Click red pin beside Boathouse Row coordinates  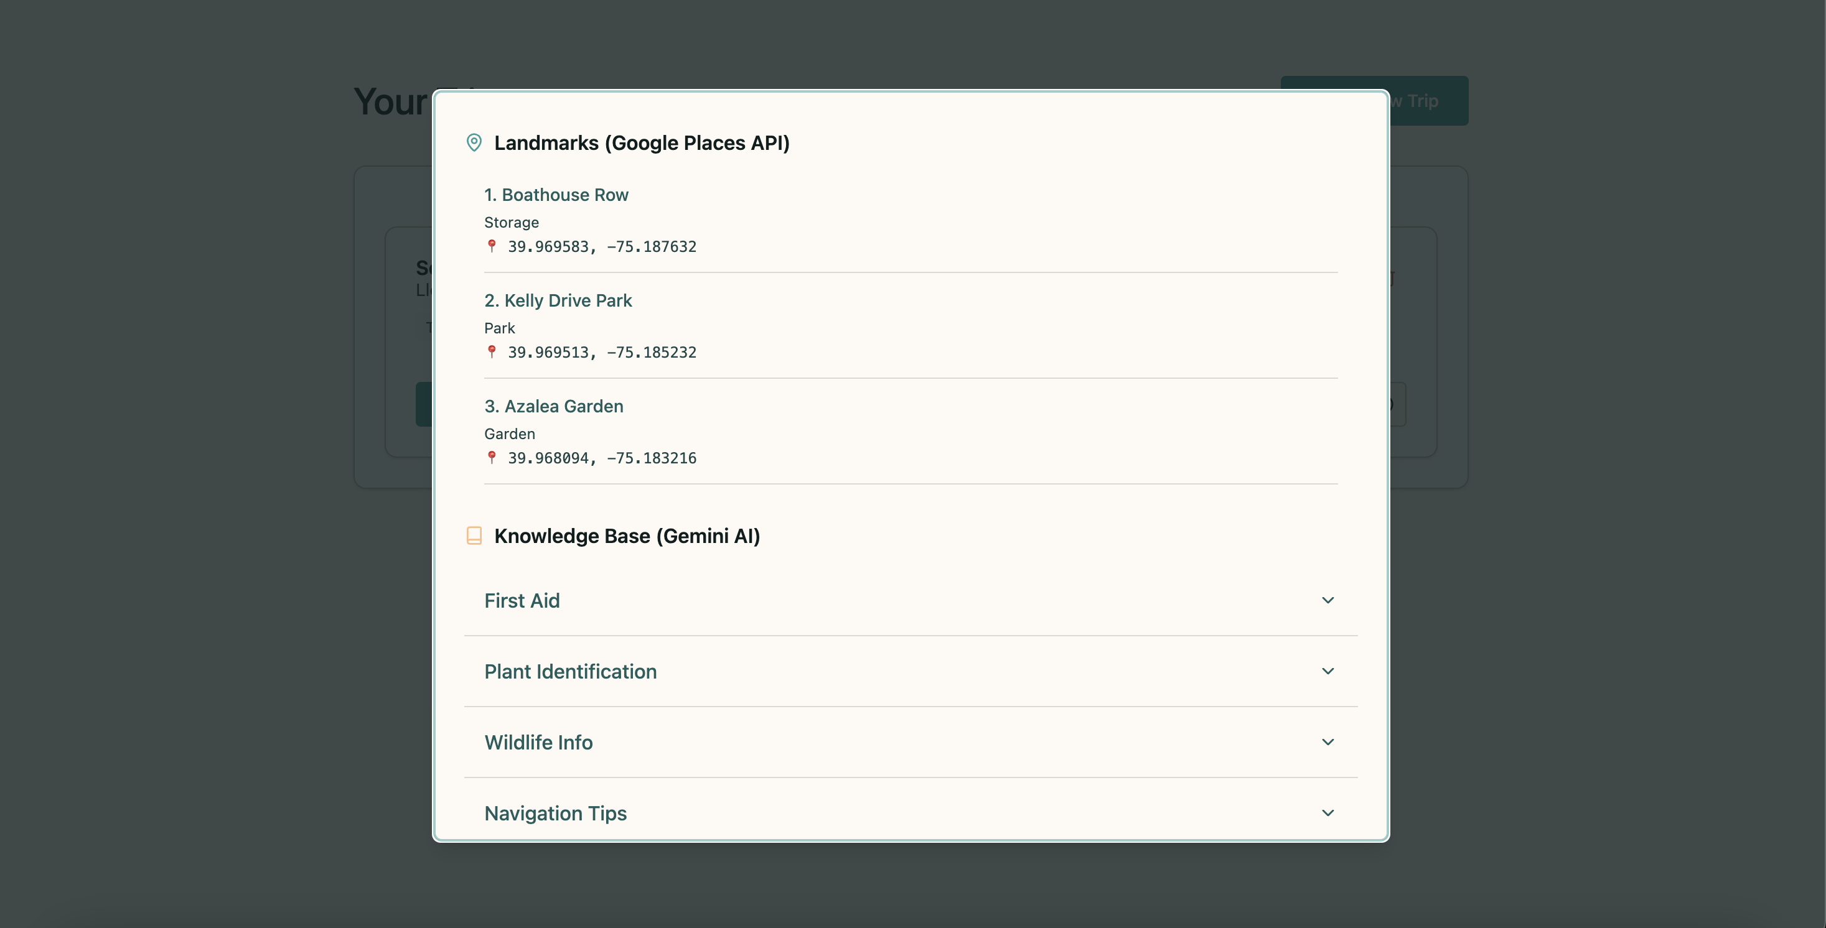[491, 246]
